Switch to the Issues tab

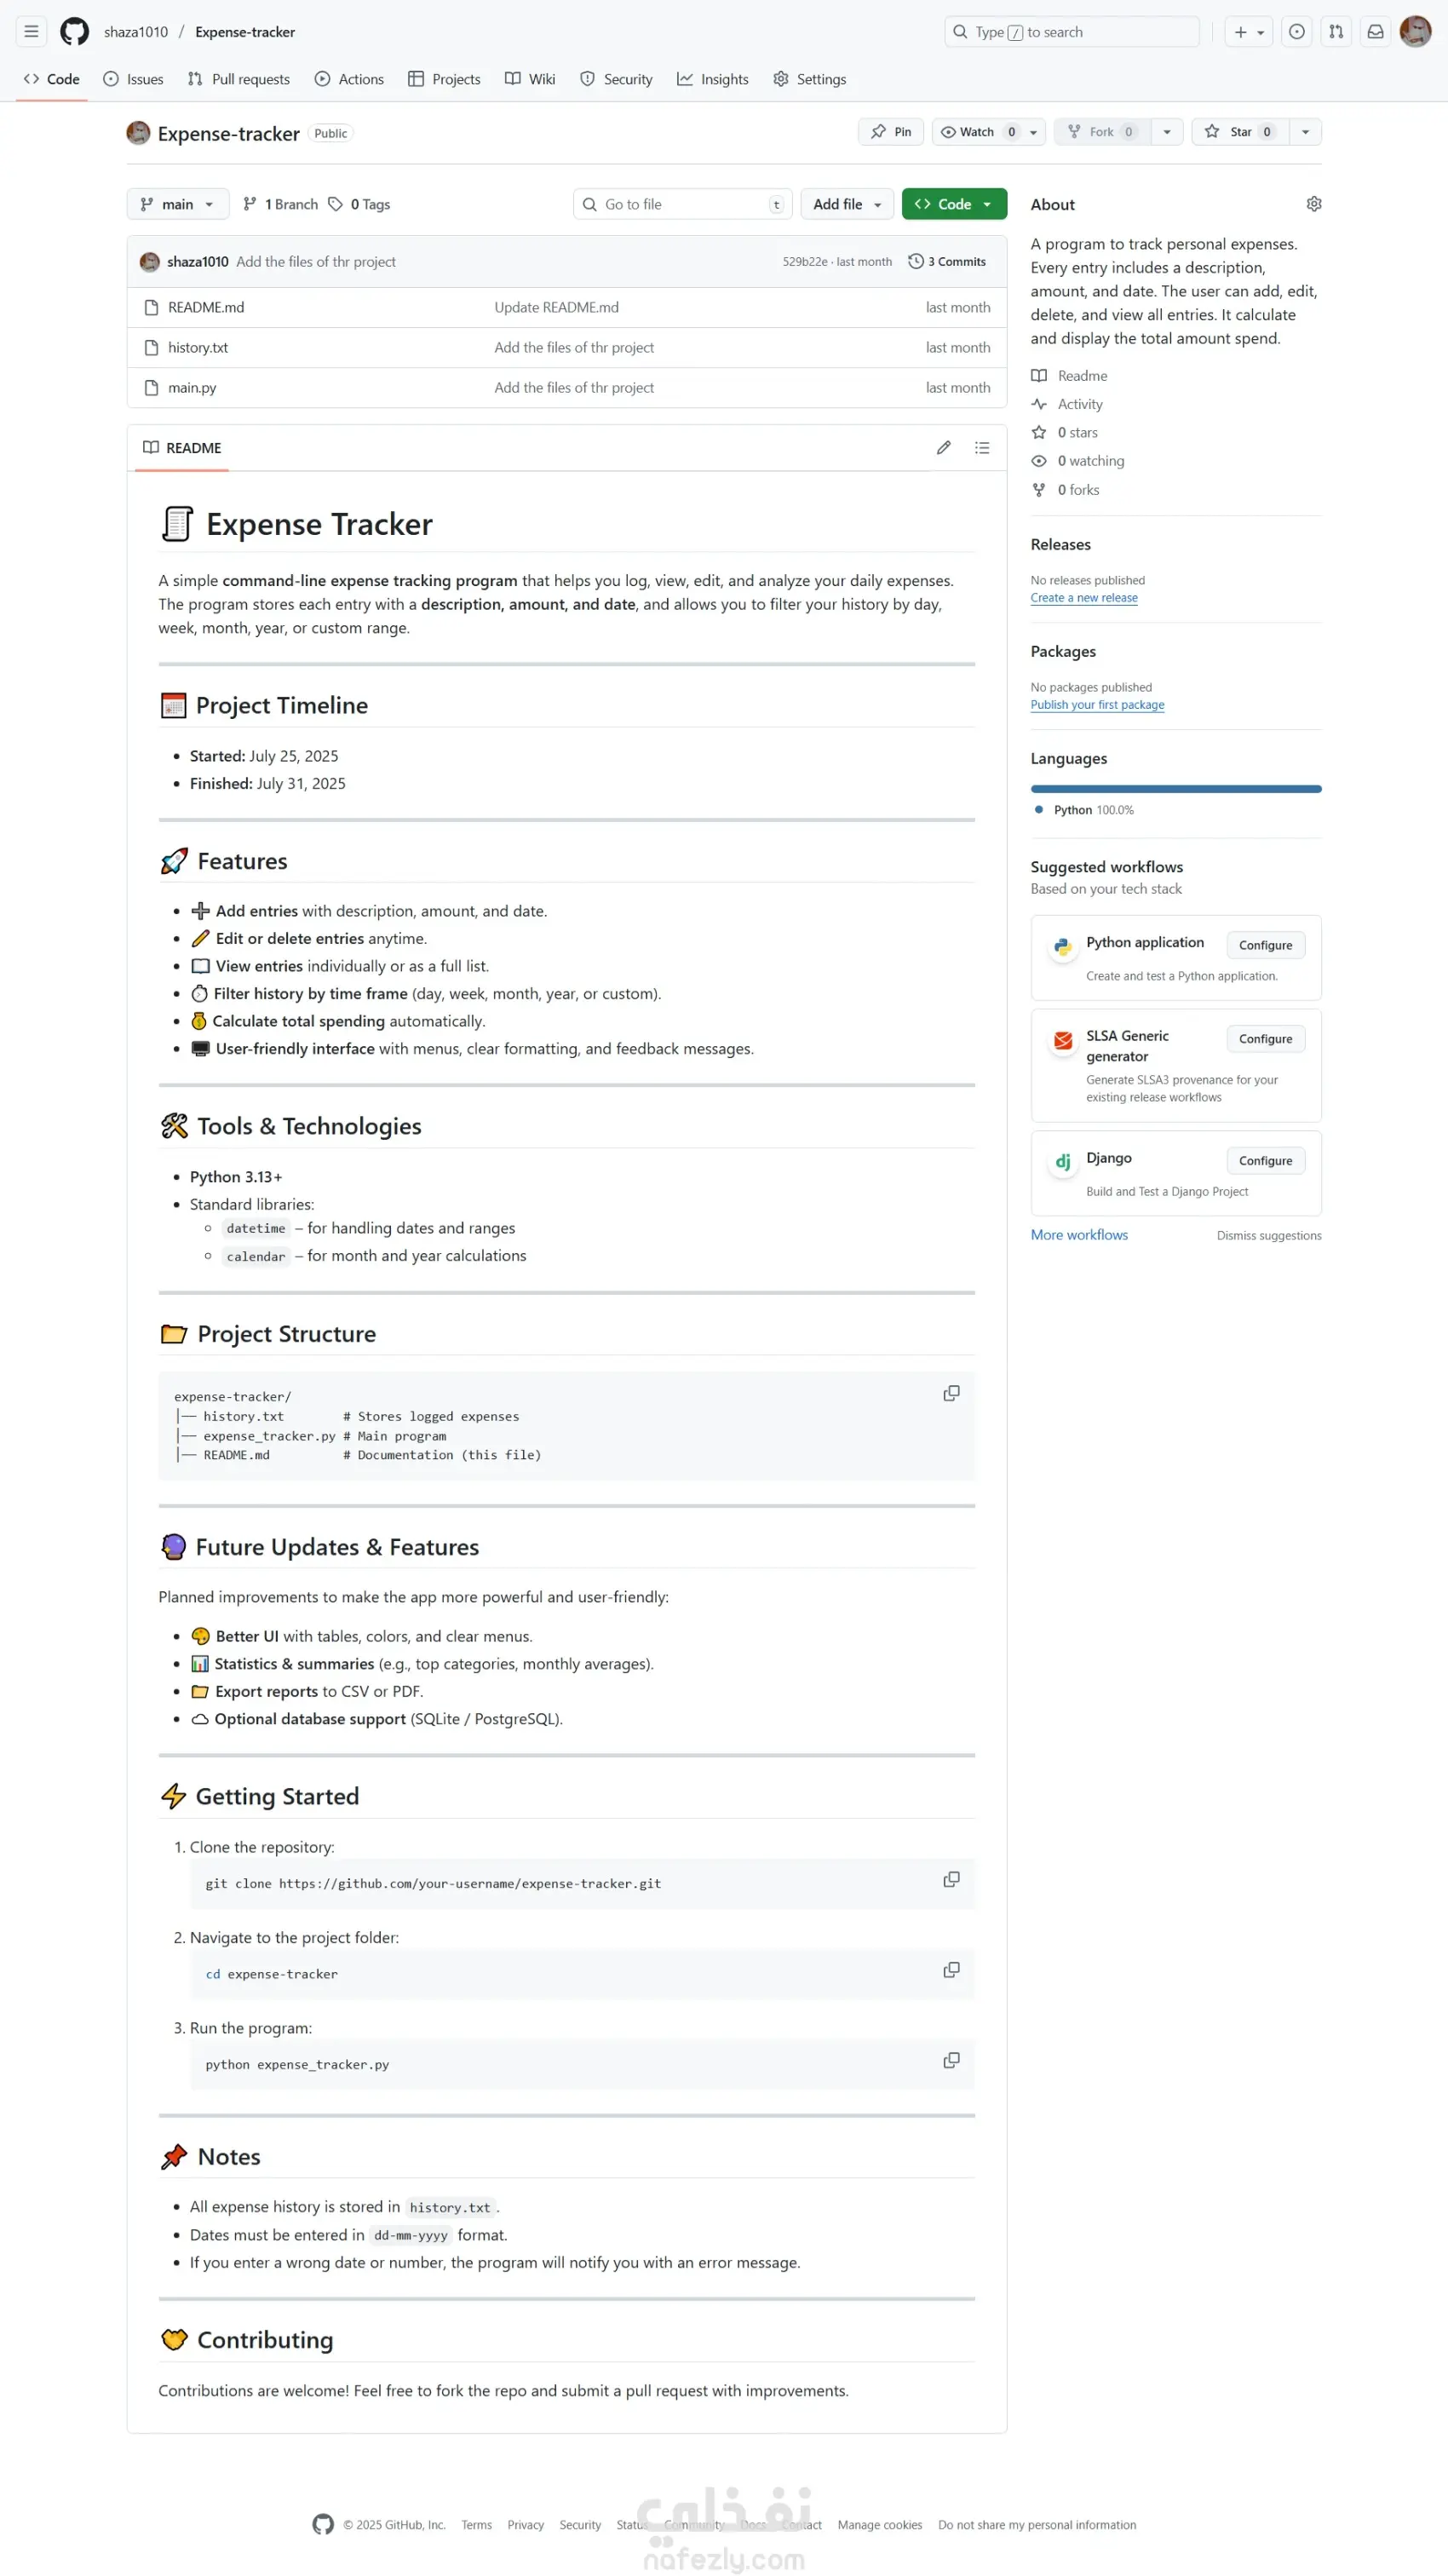(x=134, y=79)
